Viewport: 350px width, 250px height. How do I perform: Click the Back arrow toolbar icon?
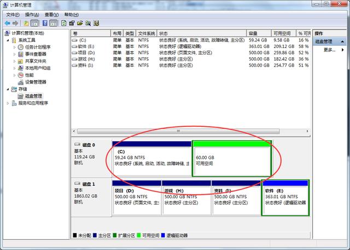[x=7, y=23]
